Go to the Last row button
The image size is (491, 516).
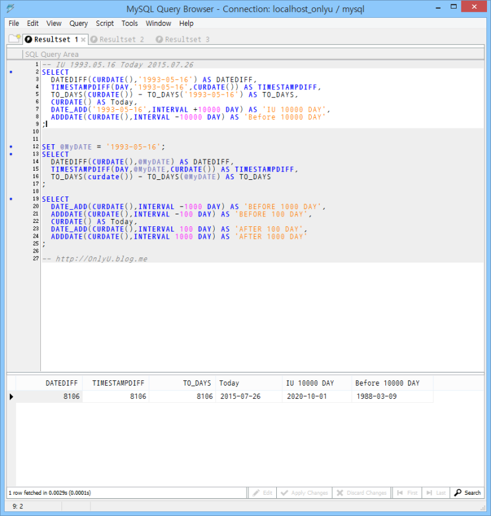coord(435,493)
